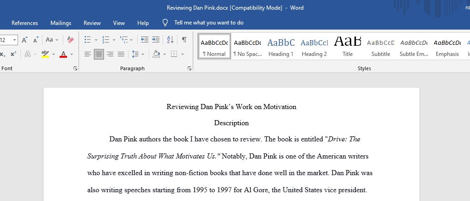
Task: Open the shading color dropdown arrow
Action: click(x=165, y=54)
